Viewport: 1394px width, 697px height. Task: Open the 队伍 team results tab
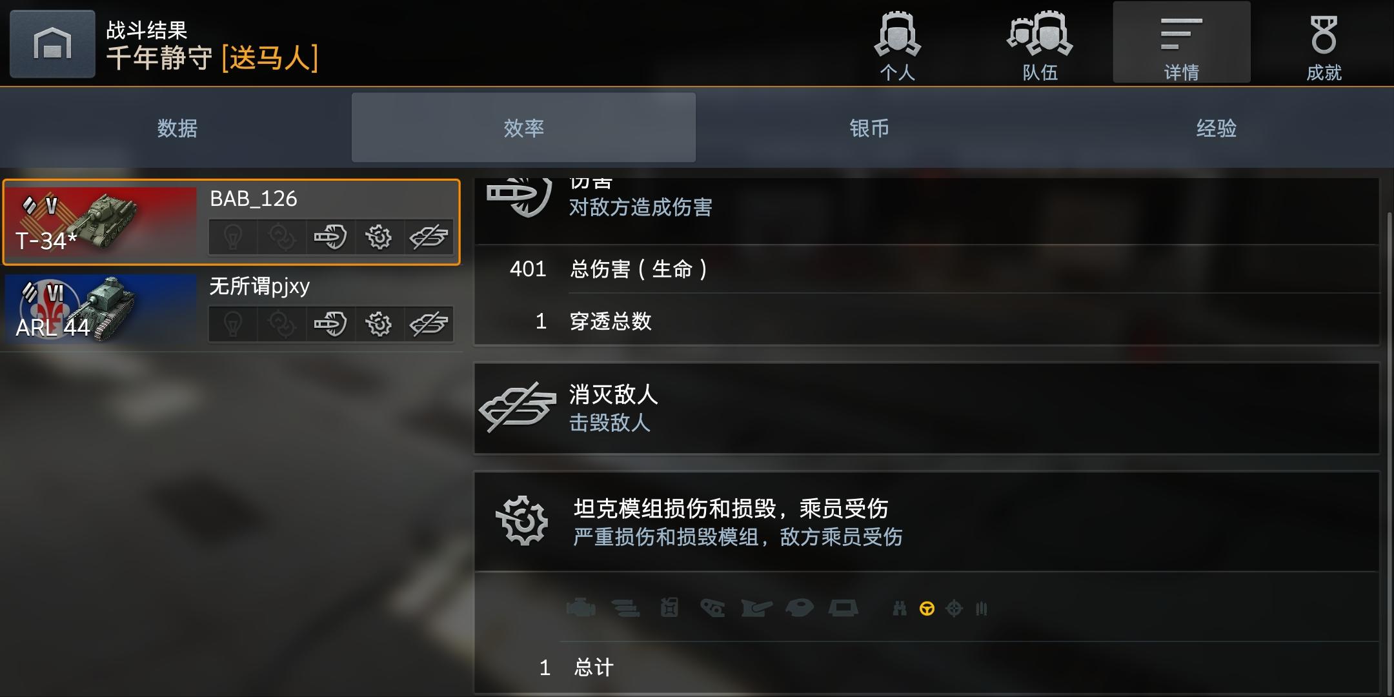tap(1040, 44)
